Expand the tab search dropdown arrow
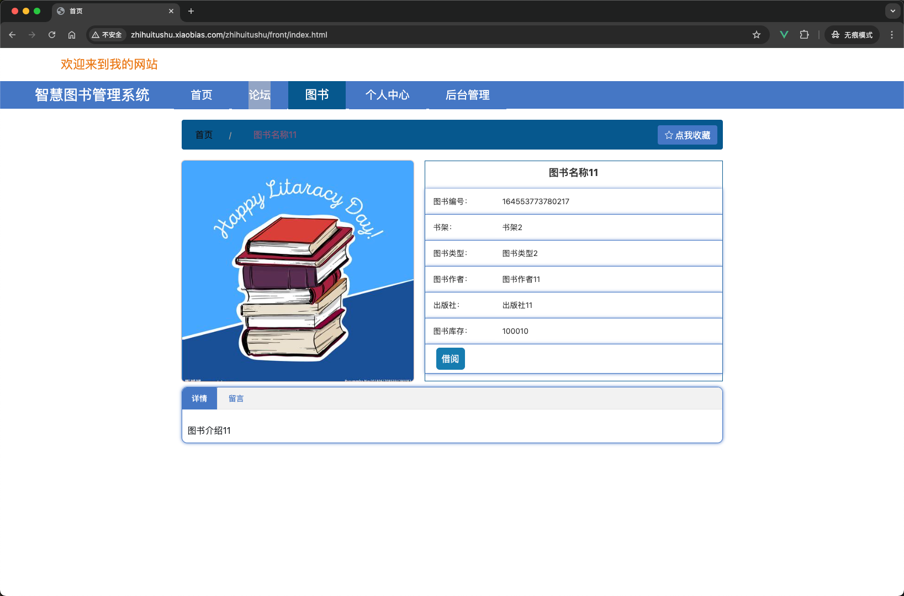904x596 pixels. click(x=893, y=11)
